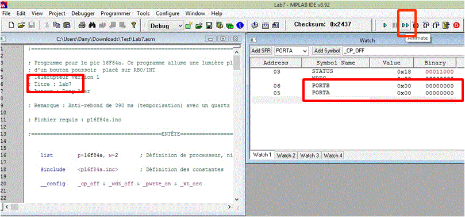Click the Copy icon in toolbar
Viewport: 465px width, 217px height.
click(x=57, y=25)
